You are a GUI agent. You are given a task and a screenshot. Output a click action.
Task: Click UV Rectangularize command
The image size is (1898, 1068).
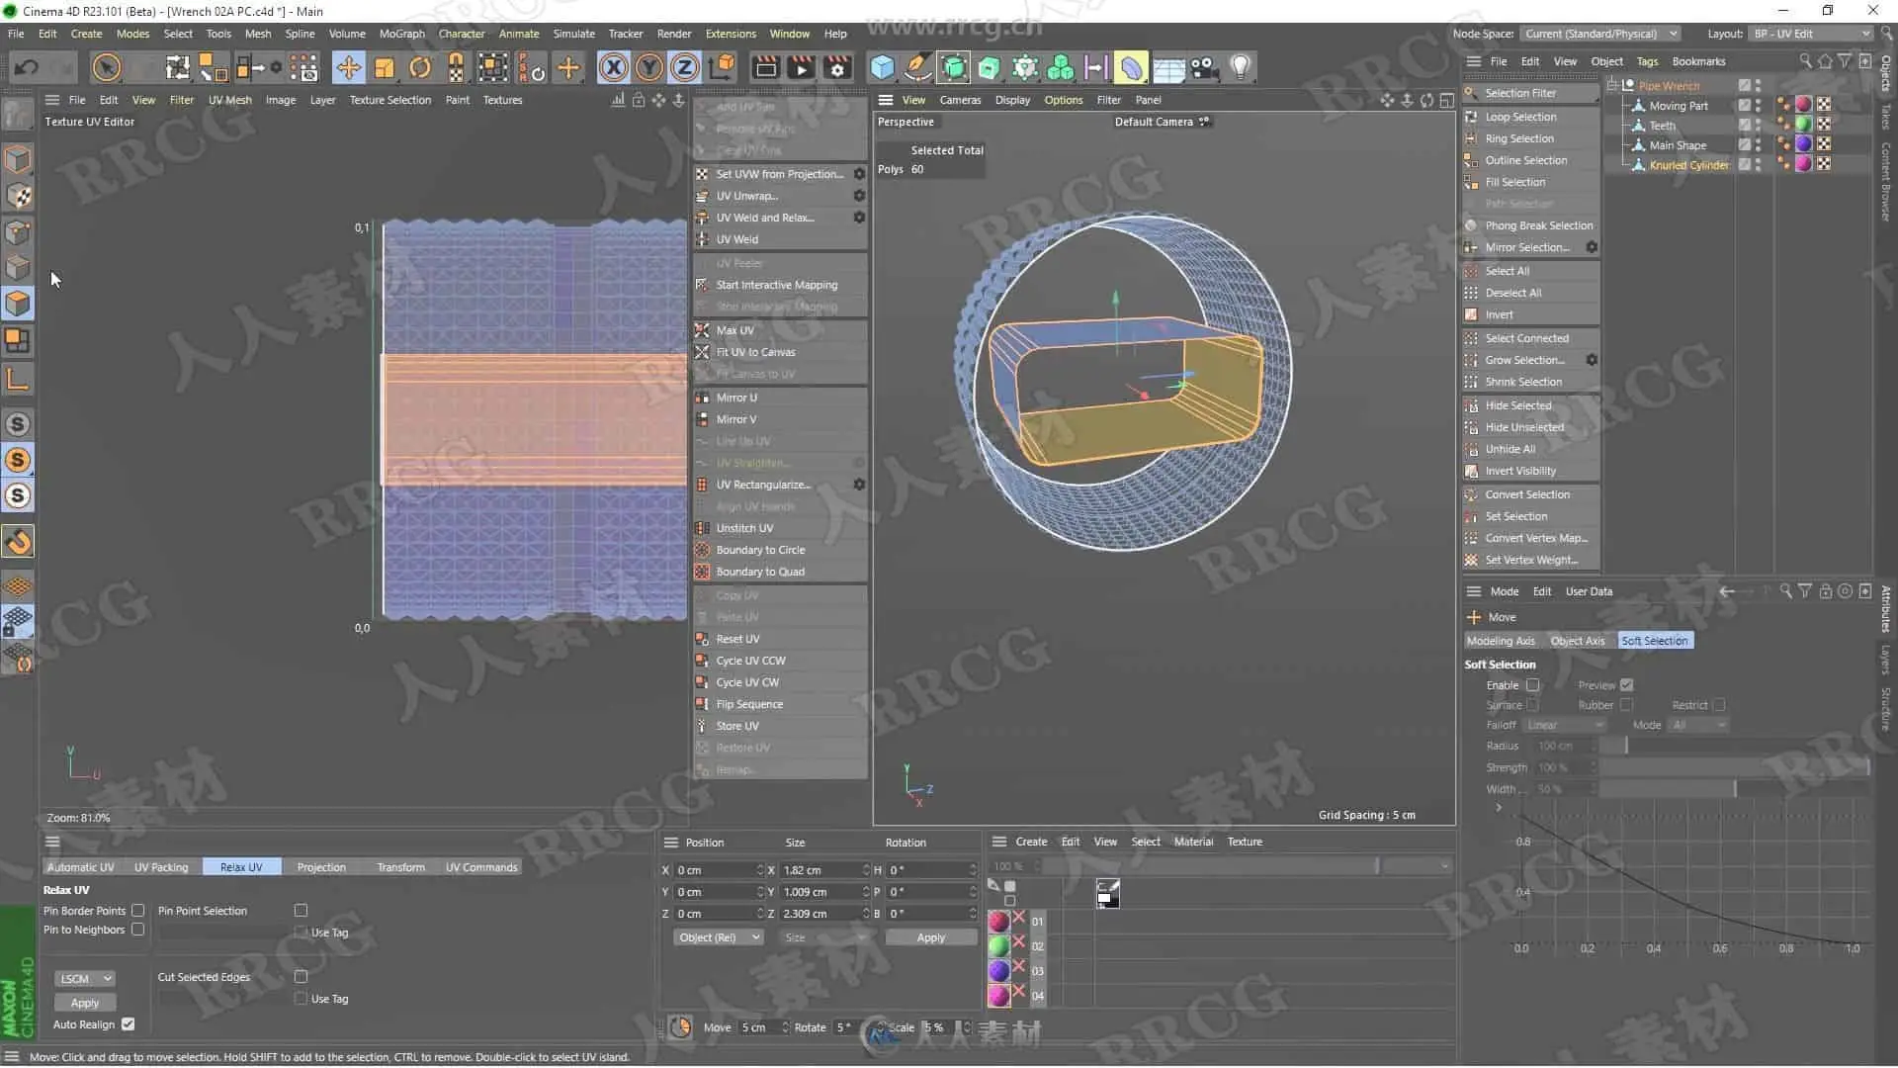point(762,485)
